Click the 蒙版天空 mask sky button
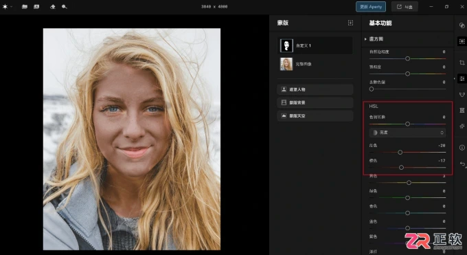This screenshot has width=467, height=255. point(315,115)
